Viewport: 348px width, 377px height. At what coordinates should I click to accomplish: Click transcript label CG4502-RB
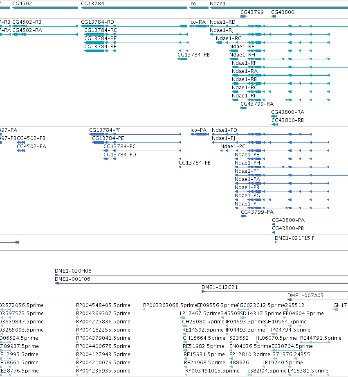click(27, 22)
